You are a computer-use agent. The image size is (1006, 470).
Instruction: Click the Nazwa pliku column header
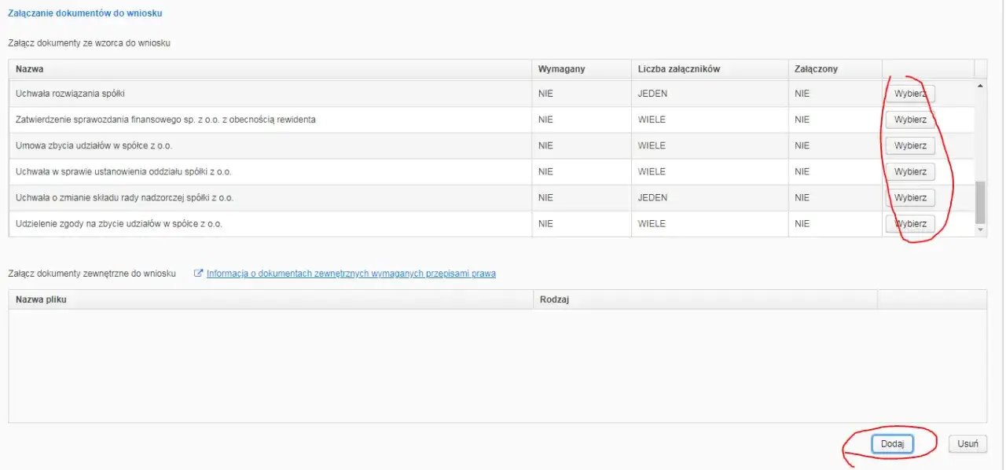click(270, 299)
